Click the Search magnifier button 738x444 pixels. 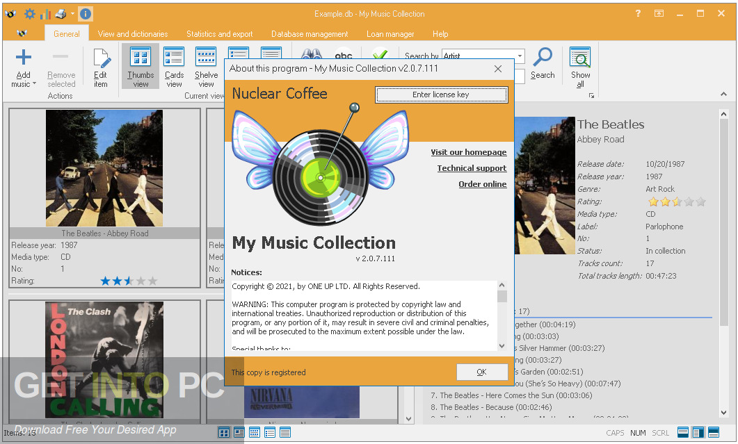coord(543,63)
